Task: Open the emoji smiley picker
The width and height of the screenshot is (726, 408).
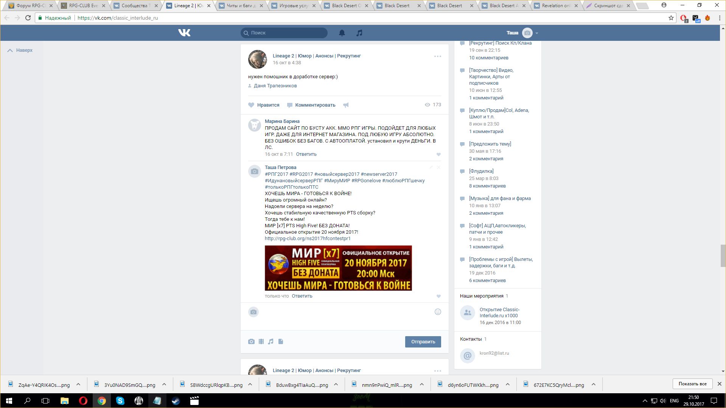Action: (x=438, y=312)
